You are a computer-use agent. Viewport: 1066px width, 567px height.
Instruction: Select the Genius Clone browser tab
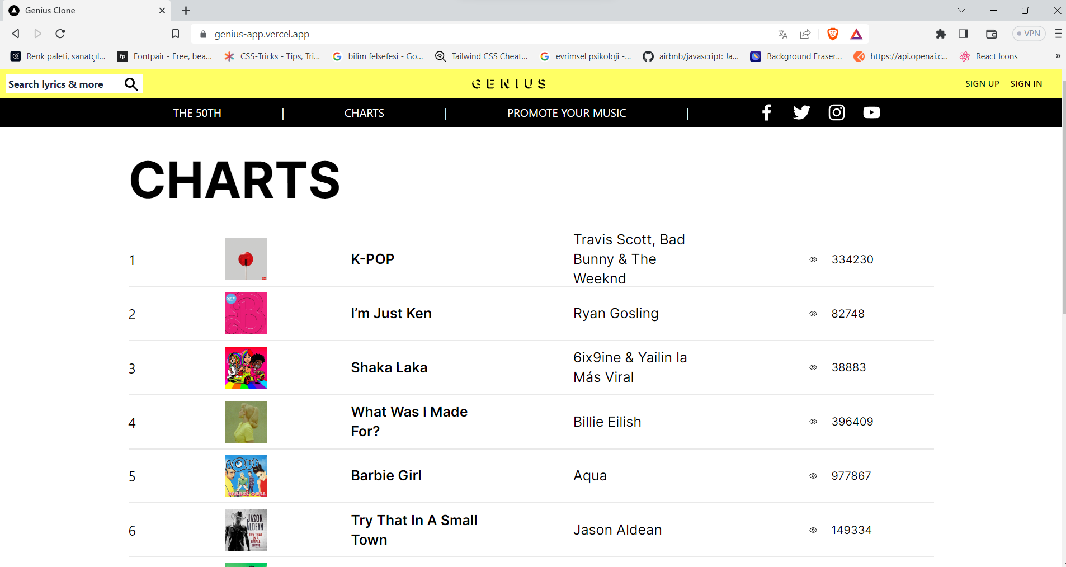click(87, 10)
